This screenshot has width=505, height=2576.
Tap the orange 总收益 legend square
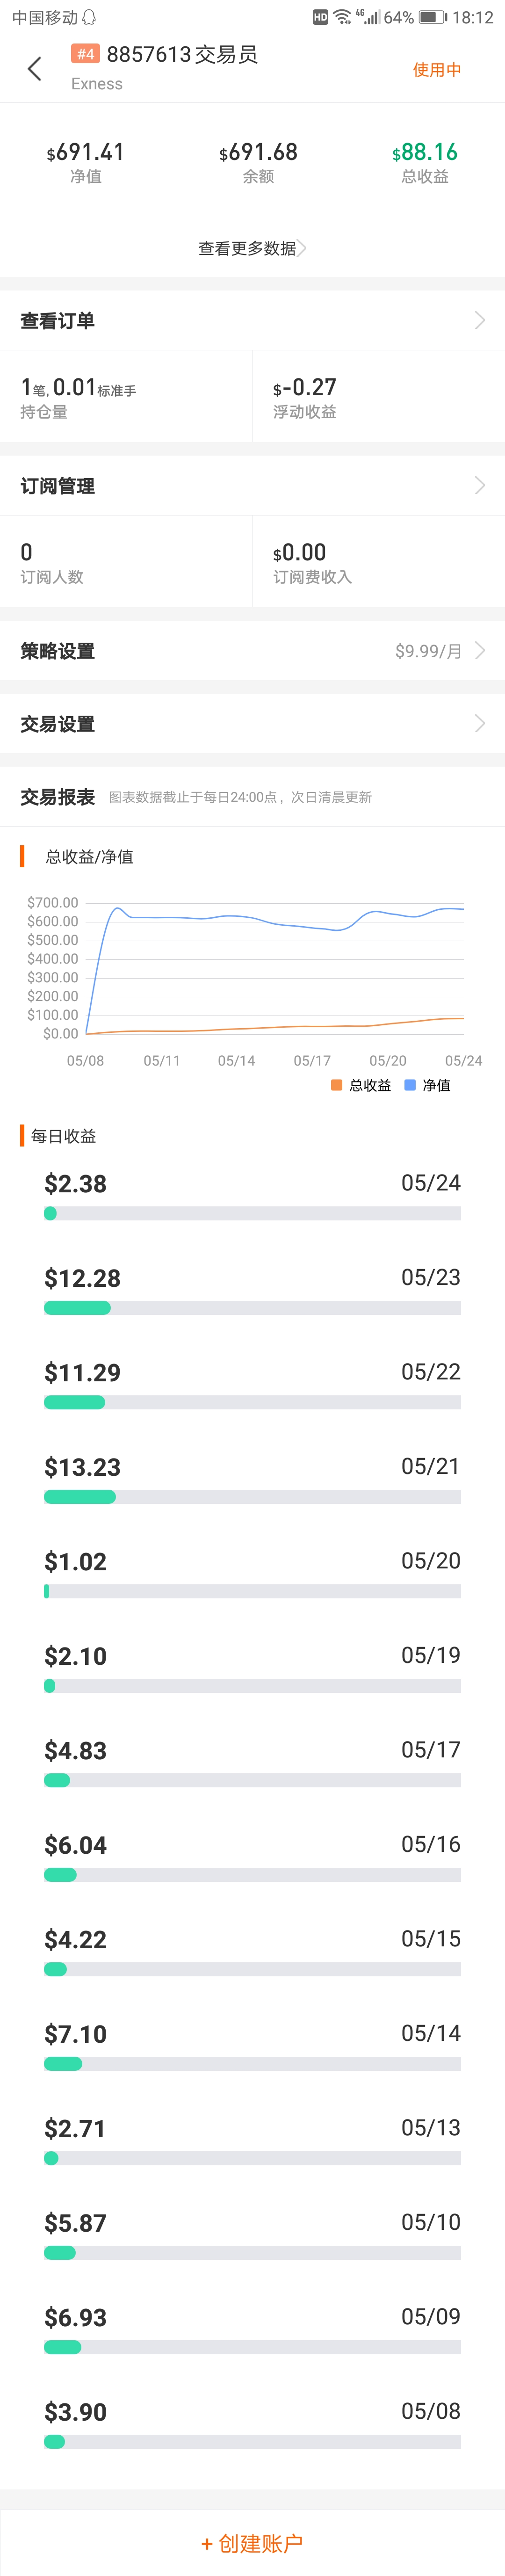(336, 1085)
